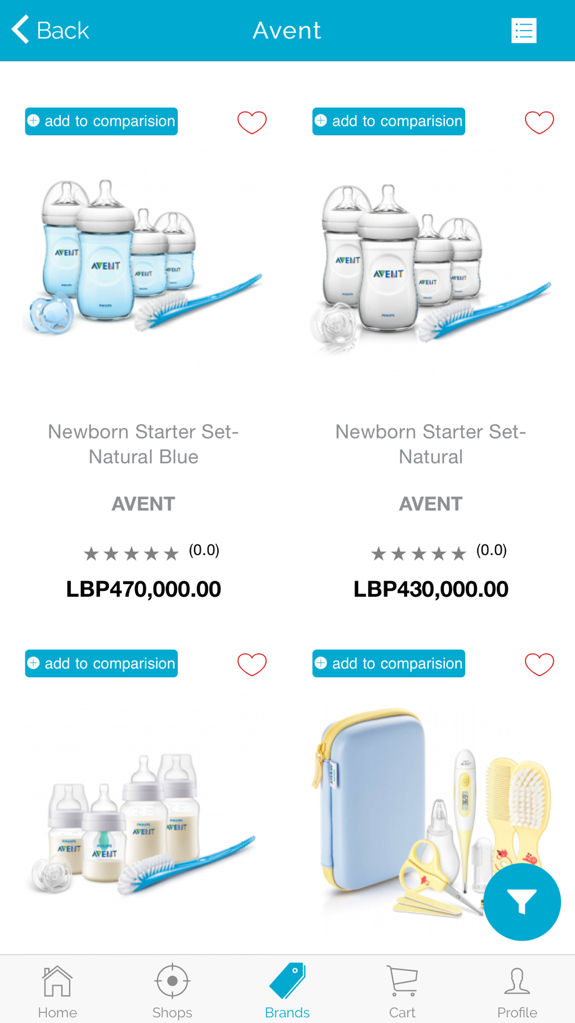Favorite the Newborn Starter Set-Natural heart
The image size is (575, 1023).
click(x=539, y=122)
